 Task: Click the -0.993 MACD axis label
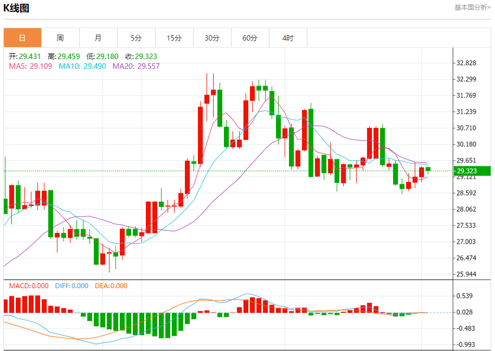point(466,344)
